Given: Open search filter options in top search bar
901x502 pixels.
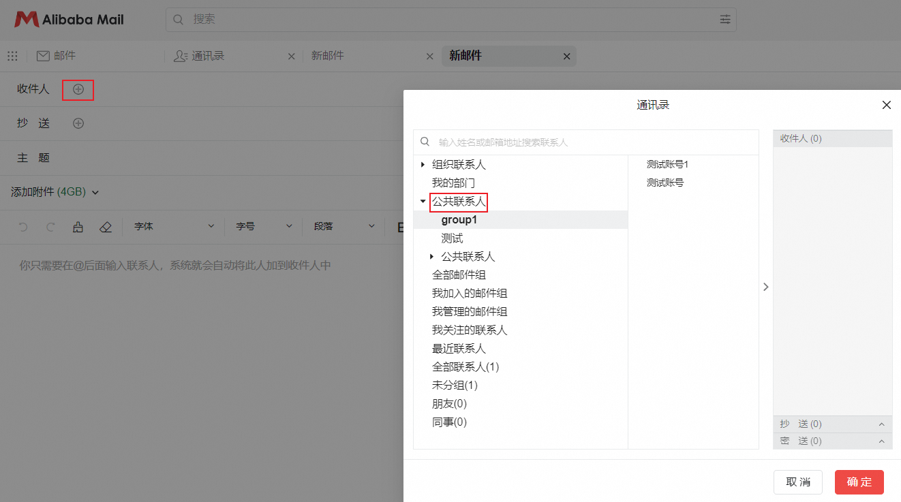Looking at the screenshot, I should (725, 20).
